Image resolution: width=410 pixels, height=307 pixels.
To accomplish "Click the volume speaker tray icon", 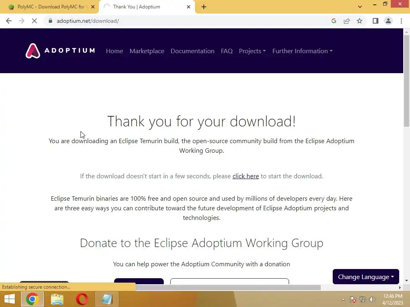I will coord(372,299).
